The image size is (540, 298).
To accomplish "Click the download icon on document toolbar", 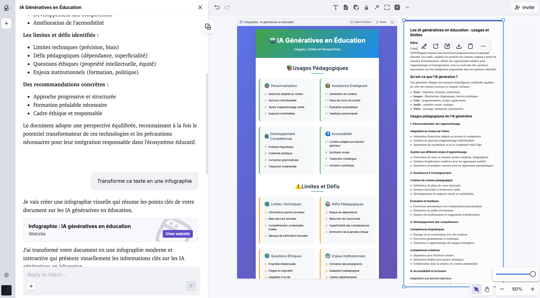I will point(459,46).
